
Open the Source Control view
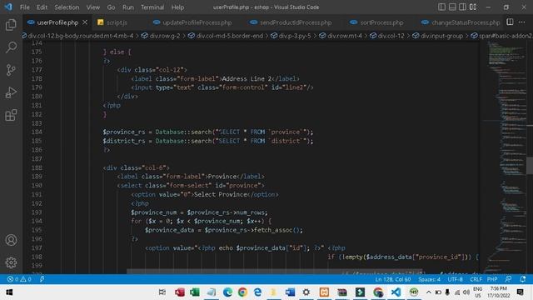tap(11, 70)
